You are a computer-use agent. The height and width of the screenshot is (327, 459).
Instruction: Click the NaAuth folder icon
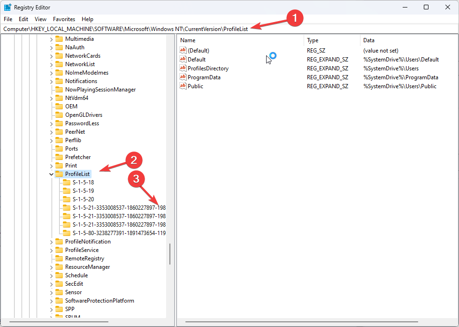click(x=59, y=47)
